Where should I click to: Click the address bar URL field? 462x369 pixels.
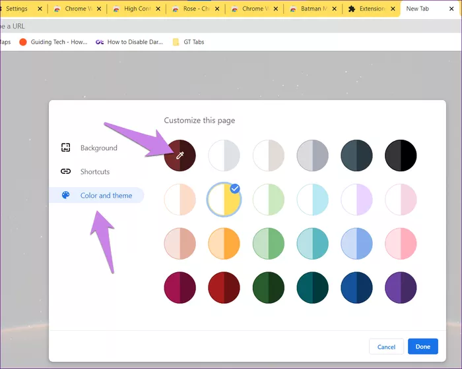(x=231, y=26)
